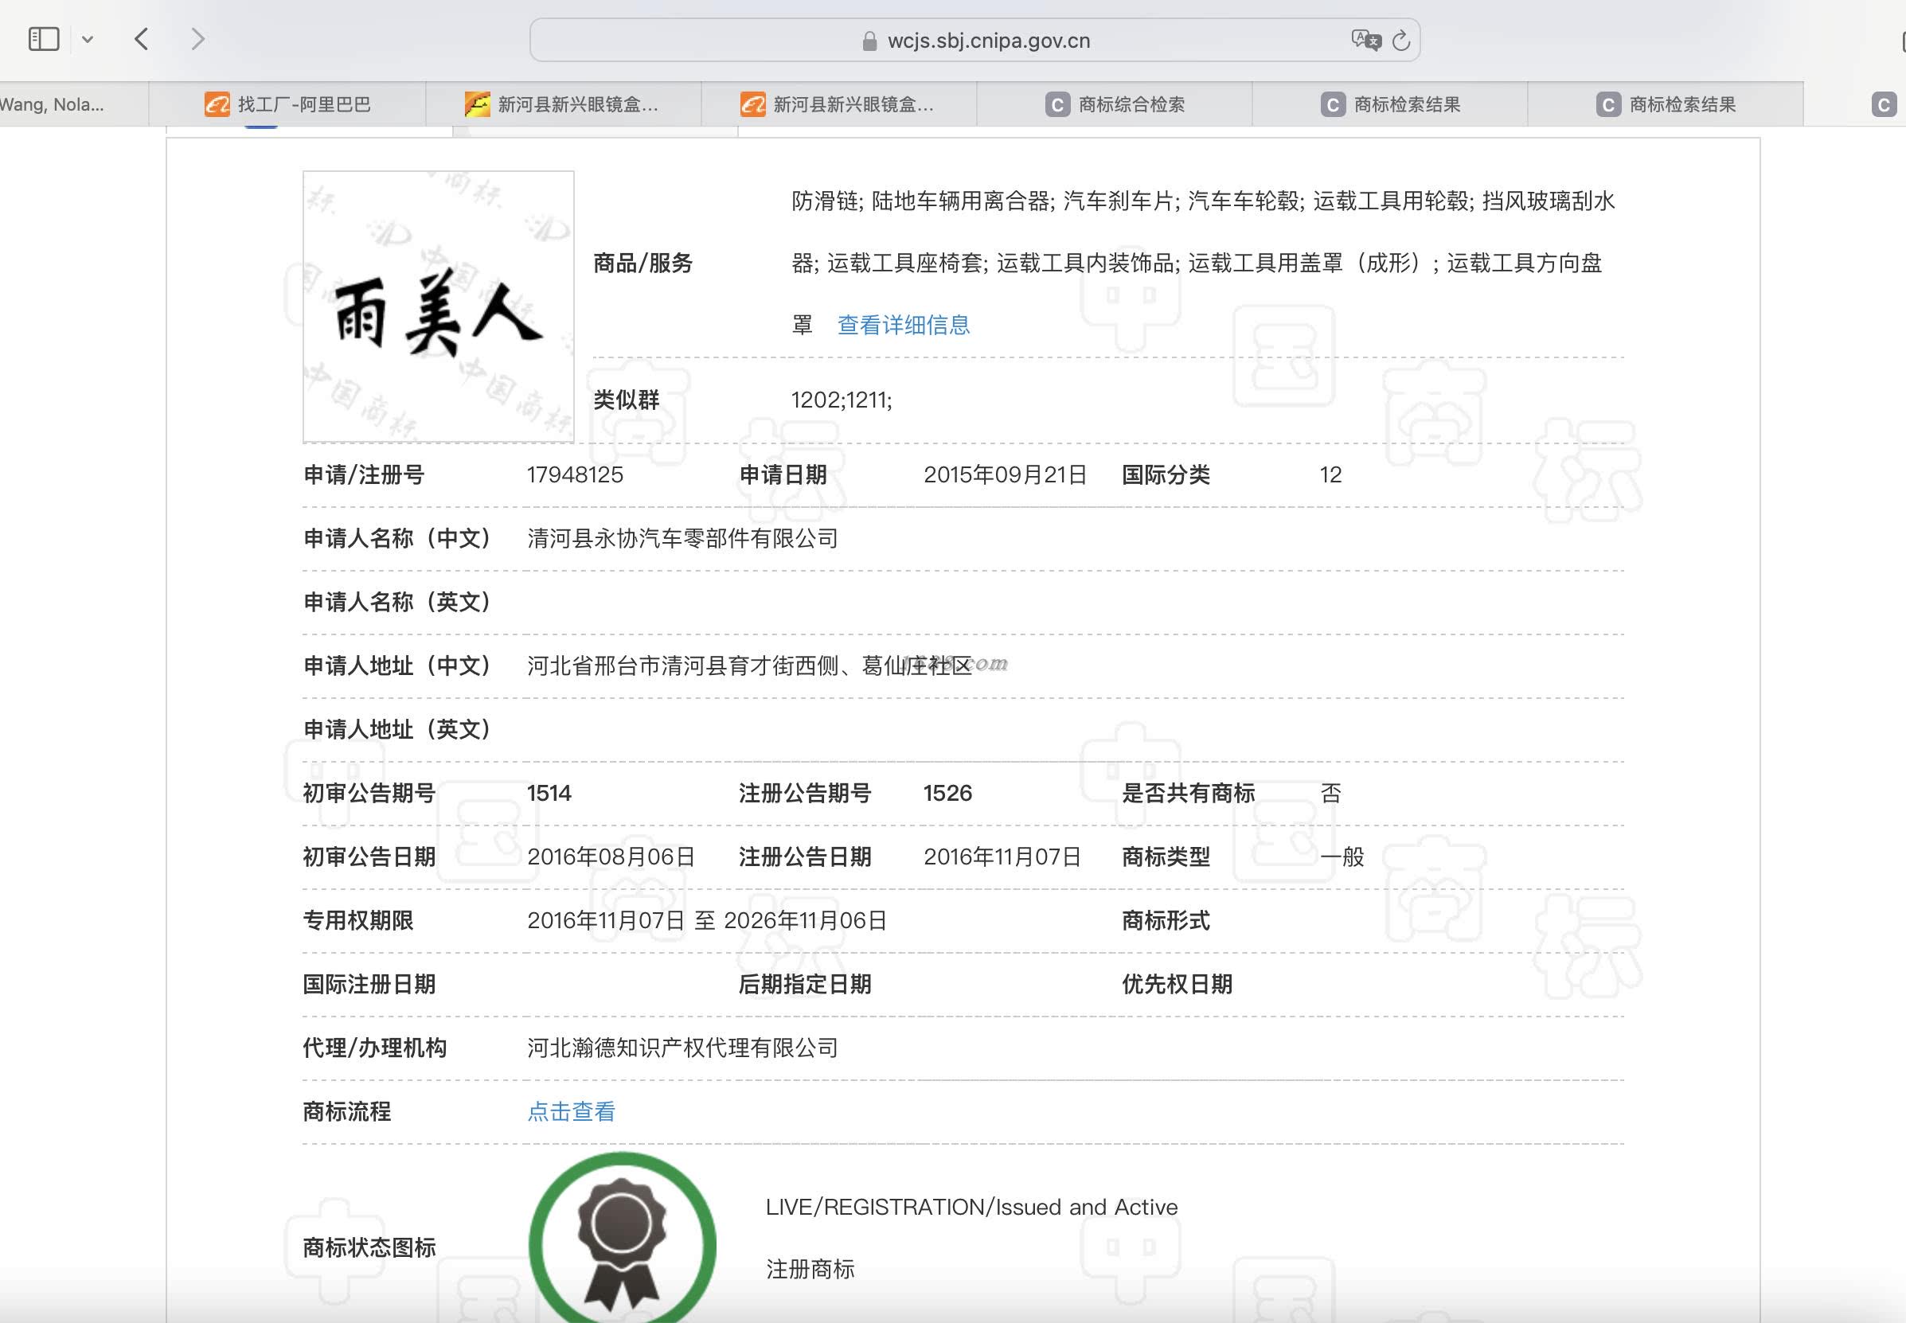Switch to the 商标综合检索 tab
The width and height of the screenshot is (1906, 1323).
(1131, 104)
